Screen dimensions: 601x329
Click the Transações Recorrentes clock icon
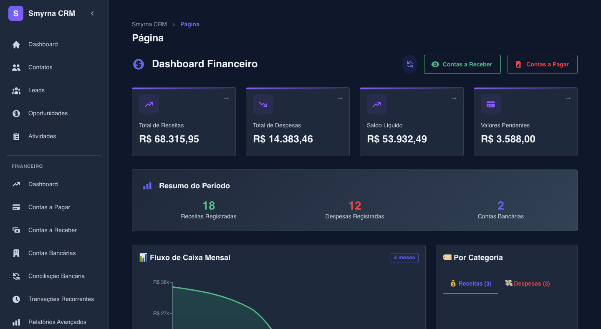click(x=16, y=299)
